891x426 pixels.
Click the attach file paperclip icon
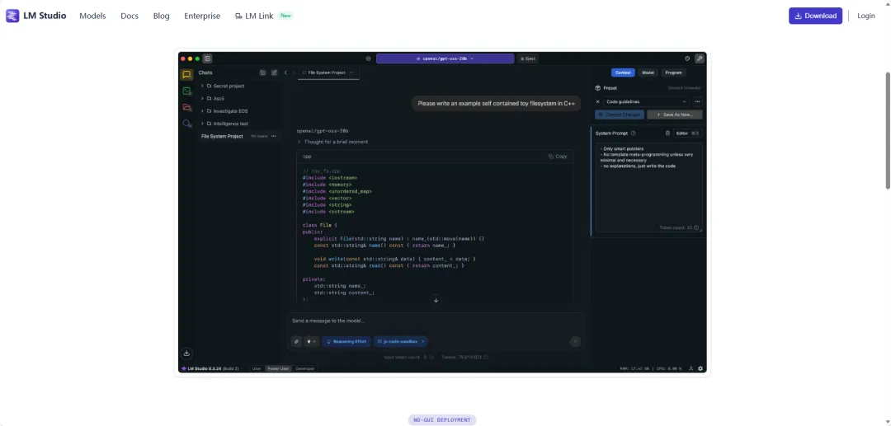(x=296, y=341)
